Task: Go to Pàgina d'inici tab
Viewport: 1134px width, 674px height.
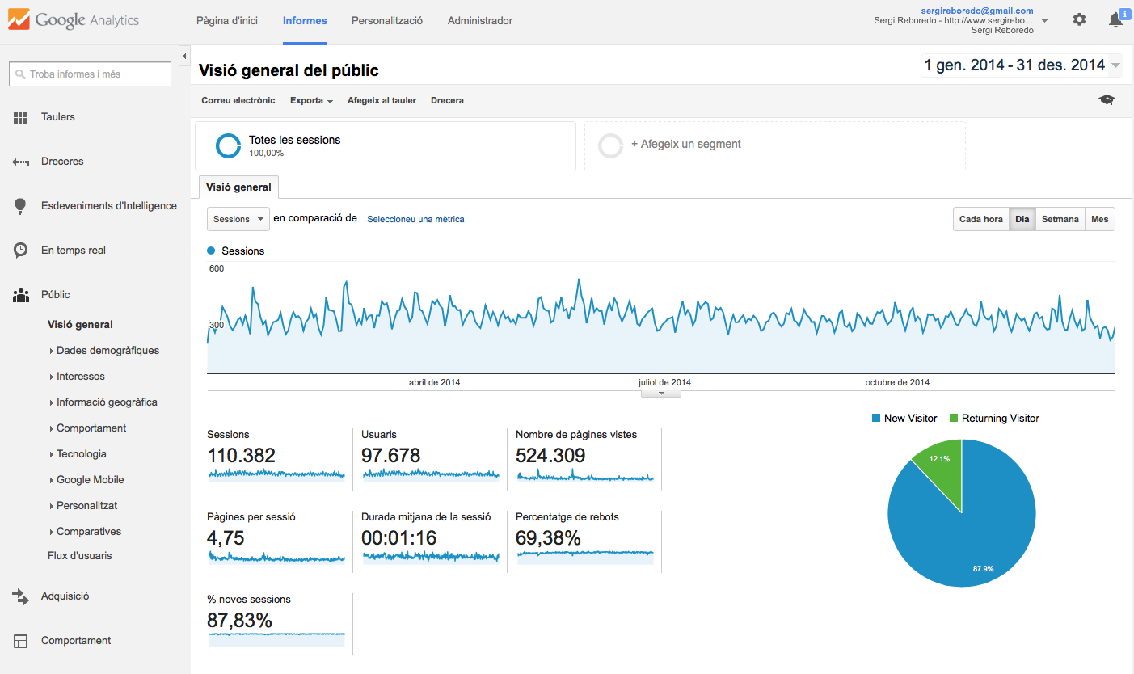Action: tap(227, 21)
